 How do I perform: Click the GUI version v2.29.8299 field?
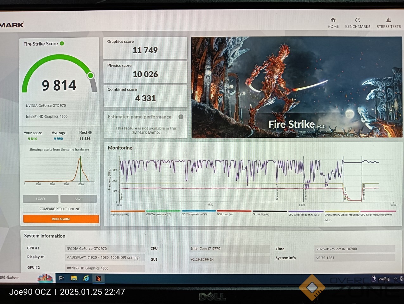click(x=229, y=259)
